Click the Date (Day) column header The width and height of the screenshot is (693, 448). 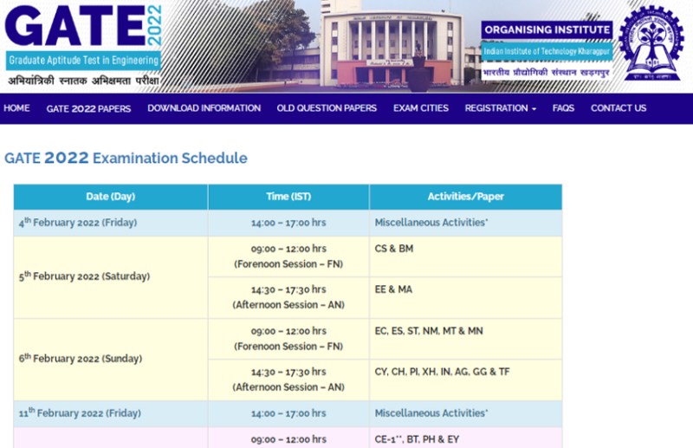[x=110, y=197]
